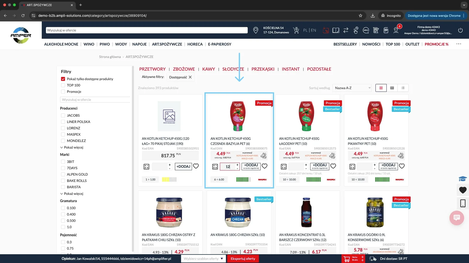This screenshot has height=263, width=469.
Task: Add Kotlin Ketchup Czosnek-Bazylia to favorites
Action: [x=265, y=166]
